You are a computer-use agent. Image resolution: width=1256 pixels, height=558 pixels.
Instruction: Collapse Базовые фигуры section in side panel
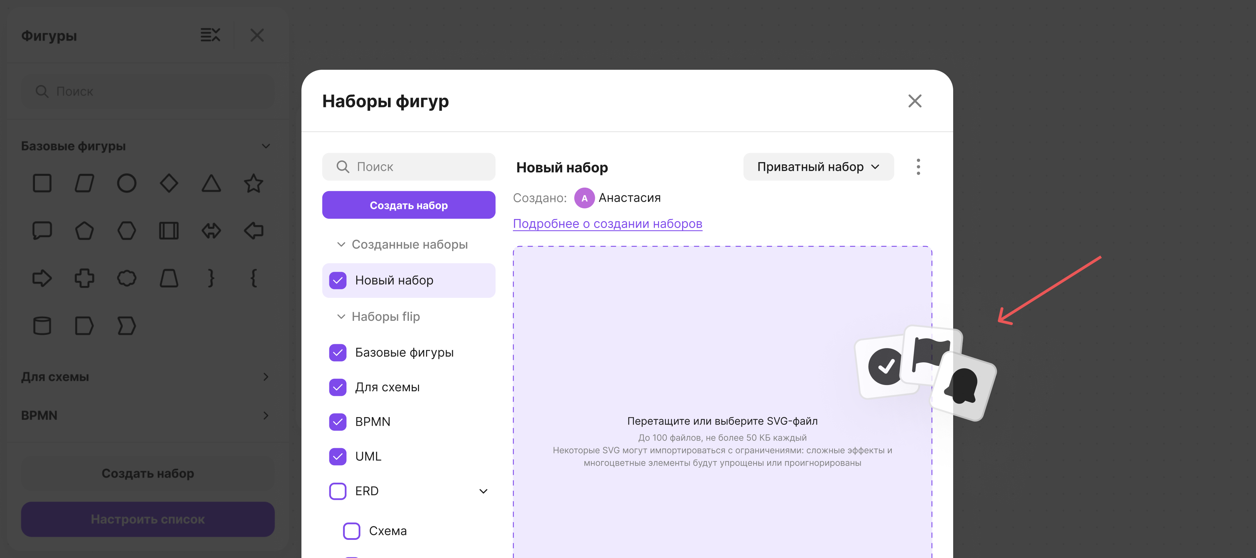pos(266,146)
